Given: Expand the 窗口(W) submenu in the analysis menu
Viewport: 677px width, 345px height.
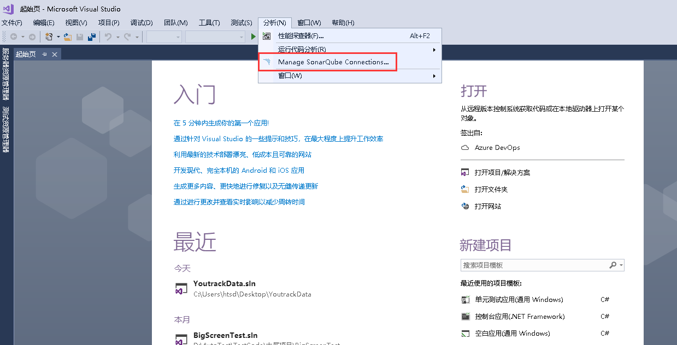Looking at the screenshot, I should 434,76.
